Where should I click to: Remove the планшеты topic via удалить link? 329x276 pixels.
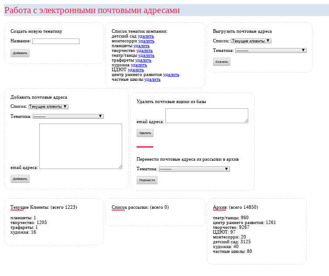click(x=141, y=46)
